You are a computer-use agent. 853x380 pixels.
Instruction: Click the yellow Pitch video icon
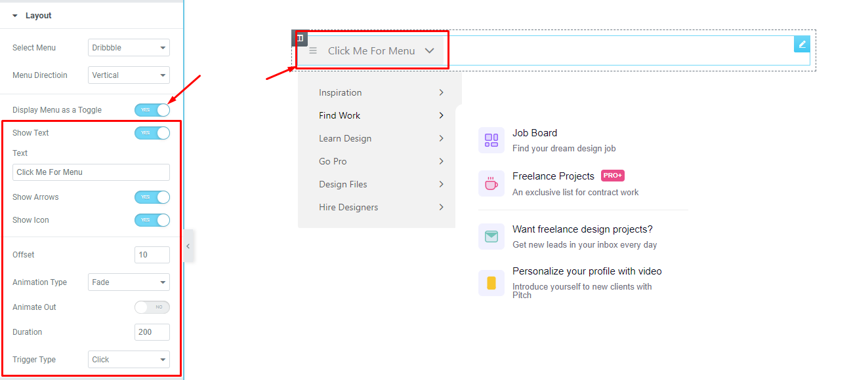click(491, 282)
